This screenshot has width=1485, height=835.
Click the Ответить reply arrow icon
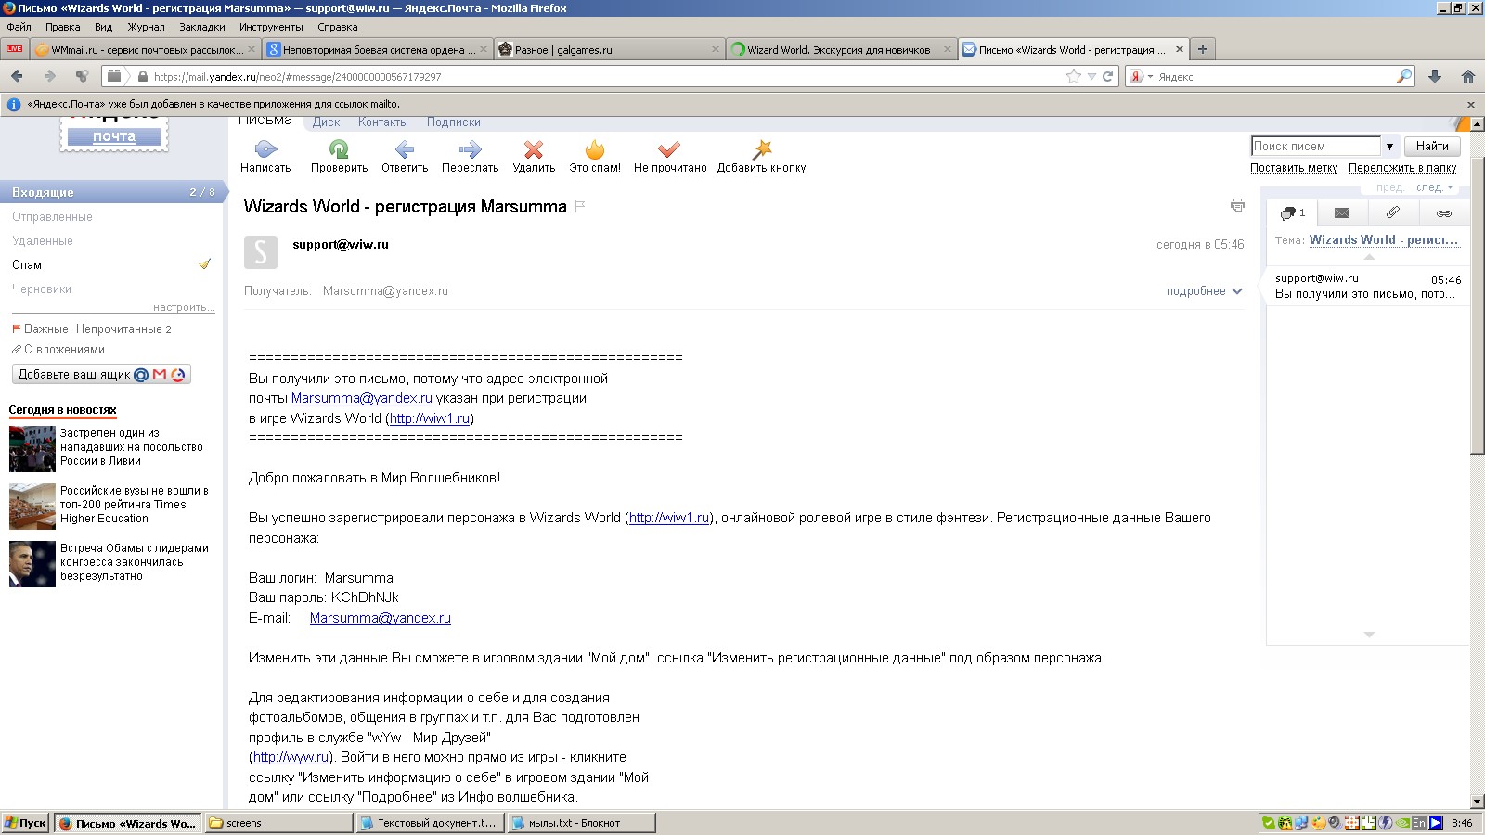(405, 148)
